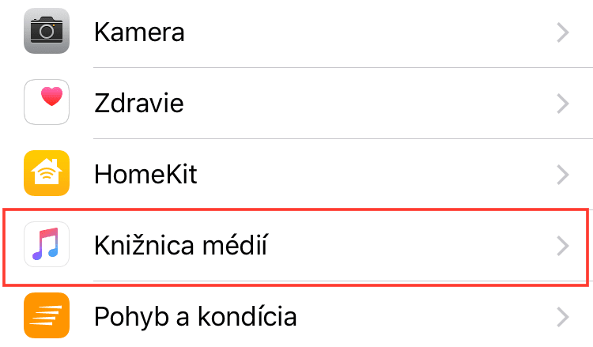Tap the music note icon

[x=47, y=244]
